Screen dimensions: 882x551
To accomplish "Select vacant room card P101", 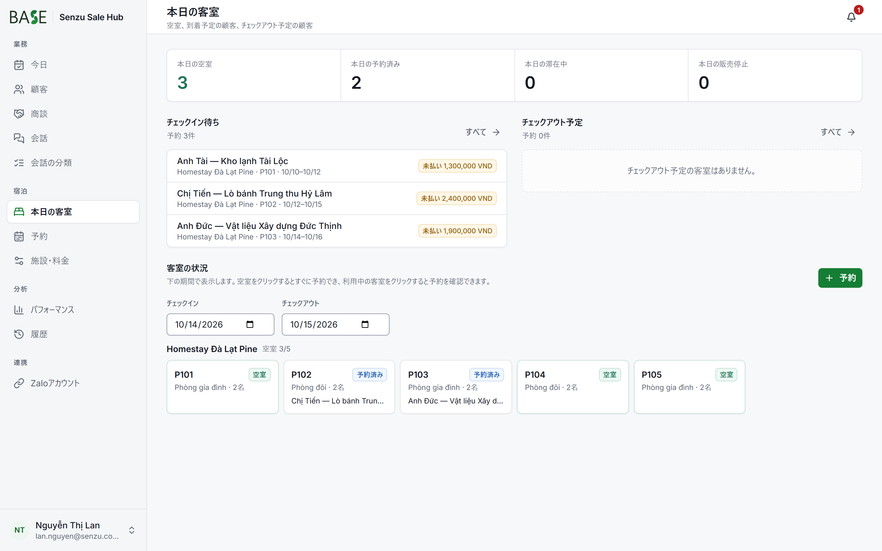I will 222,387.
